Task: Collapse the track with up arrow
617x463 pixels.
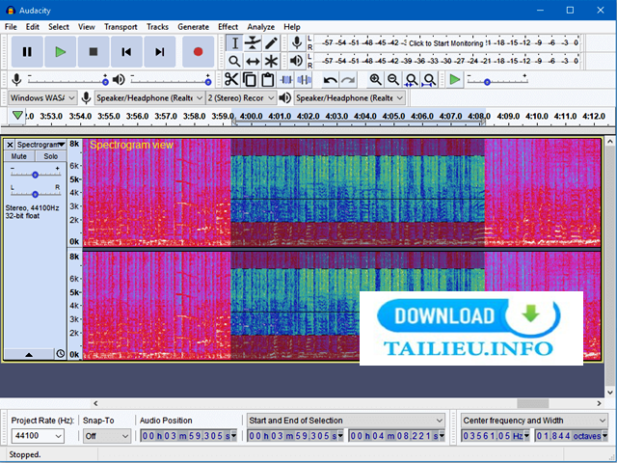Action: pyautogui.click(x=29, y=354)
